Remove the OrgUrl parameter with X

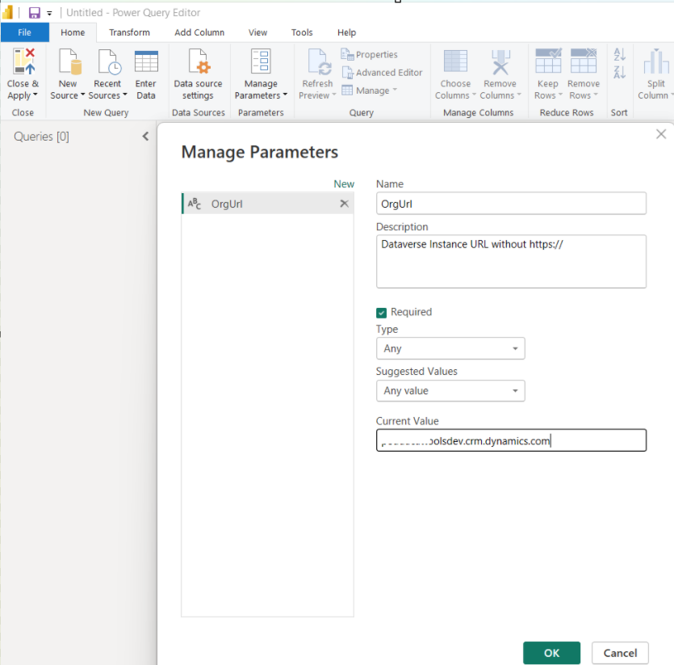(x=344, y=204)
